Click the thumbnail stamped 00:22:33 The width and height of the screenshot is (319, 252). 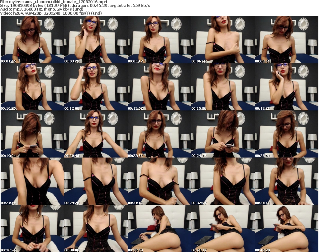[x=159, y=134]
